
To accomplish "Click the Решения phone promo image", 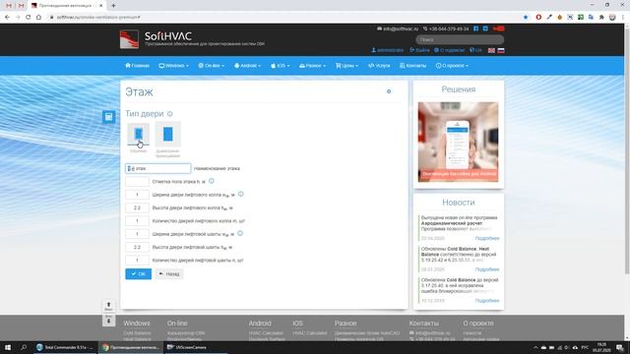I will [x=458, y=142].
